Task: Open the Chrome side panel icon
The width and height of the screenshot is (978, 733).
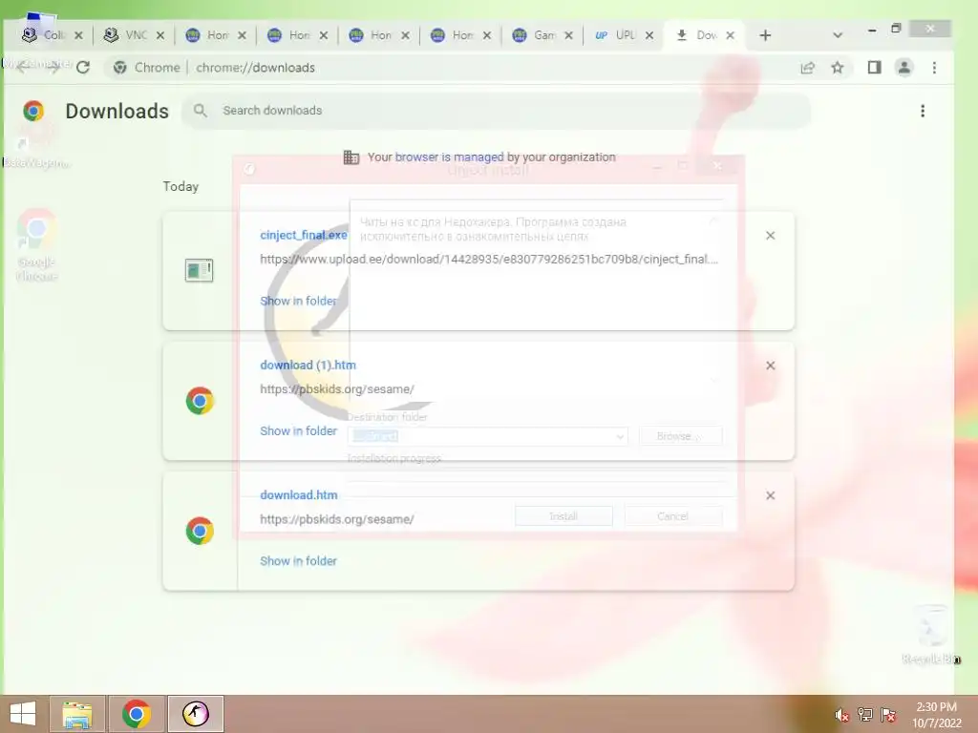Action: click(x=874, y=68)
